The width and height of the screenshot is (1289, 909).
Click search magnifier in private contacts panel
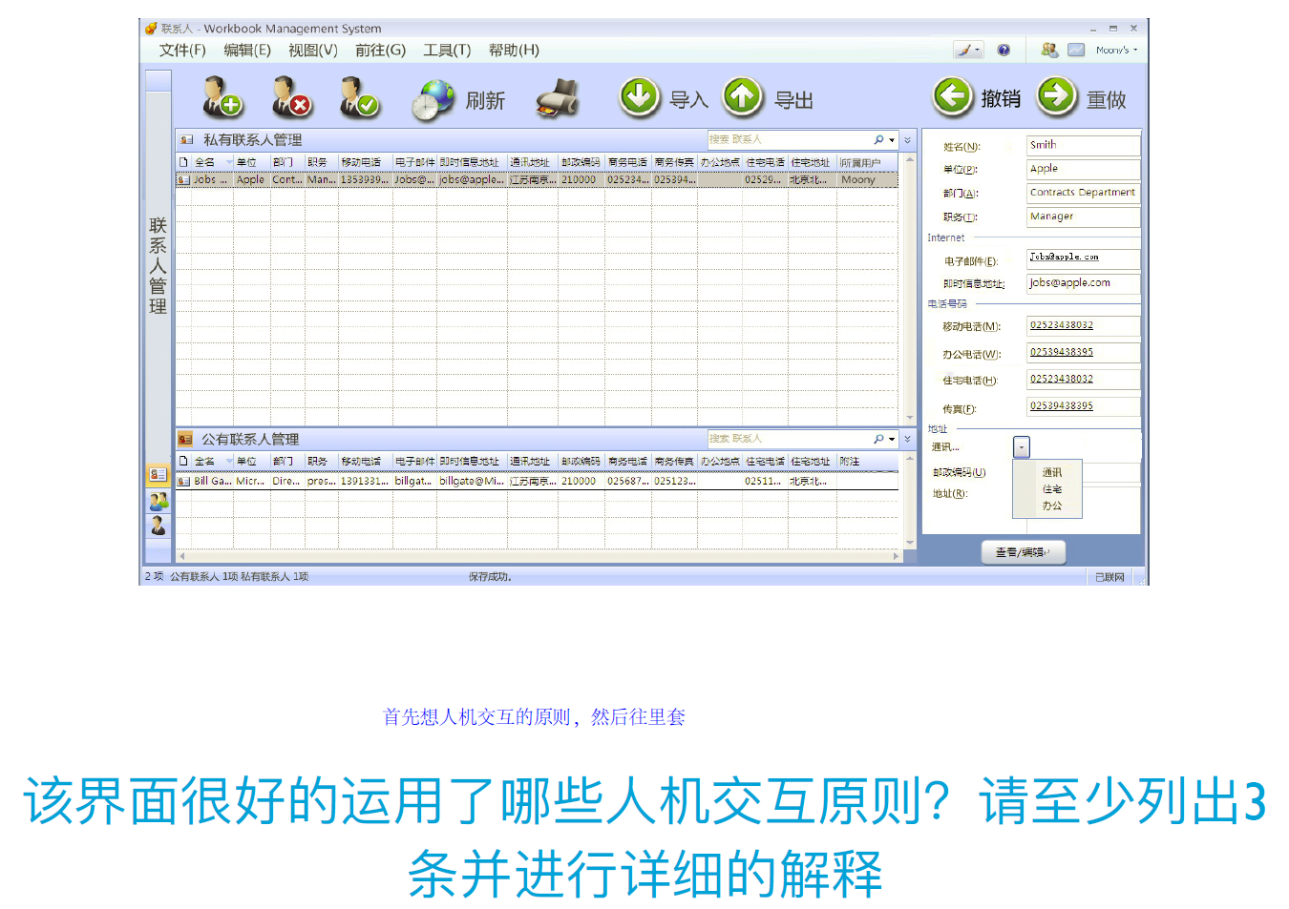pyautogui.click(x=879, y=140)
